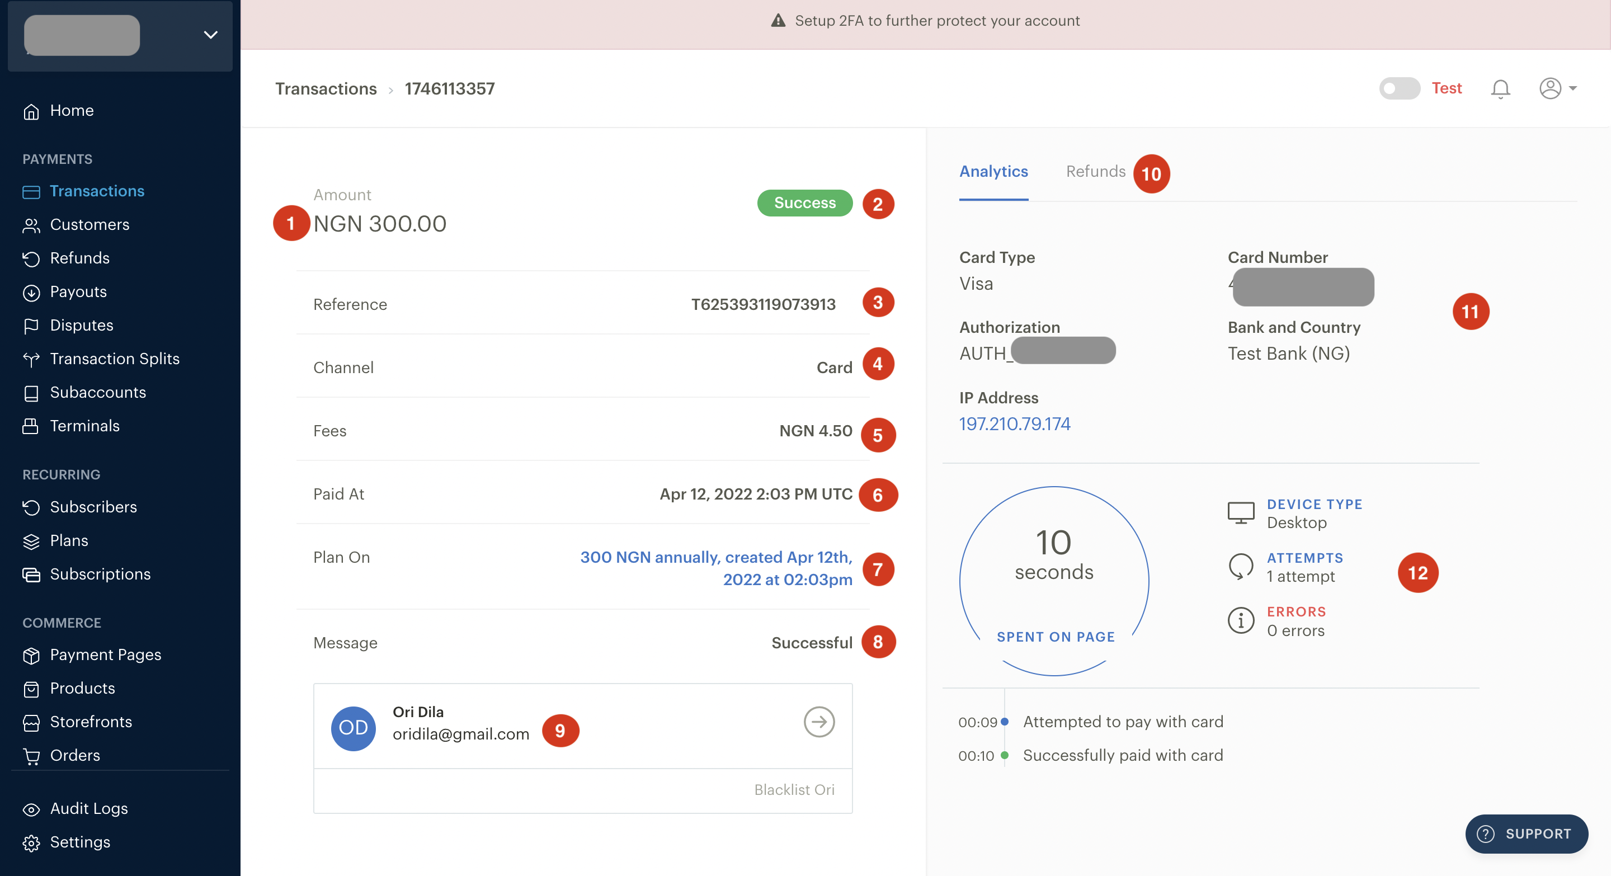Image resolution: width=1611 pixels, height=876 pixels.
Task: Click the Payment Pages sidebar icon
Action: pos(31,654)
